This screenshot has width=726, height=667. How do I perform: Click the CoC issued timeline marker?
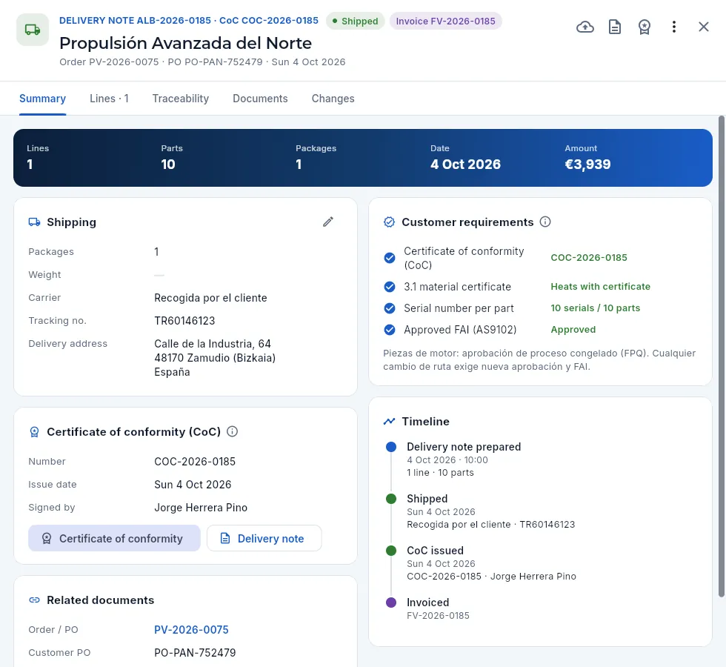pyautogui.click(x=391, y=551)
